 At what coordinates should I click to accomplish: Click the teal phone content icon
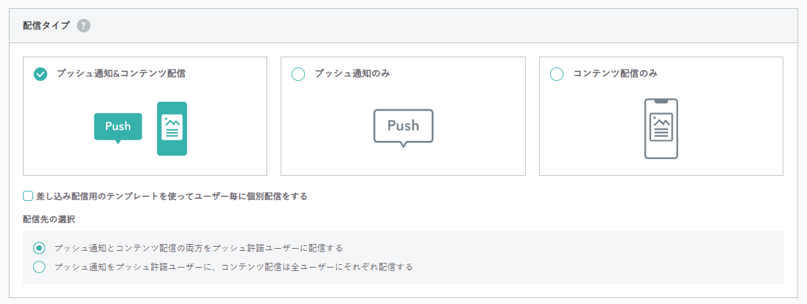click(x=172, y=129)
